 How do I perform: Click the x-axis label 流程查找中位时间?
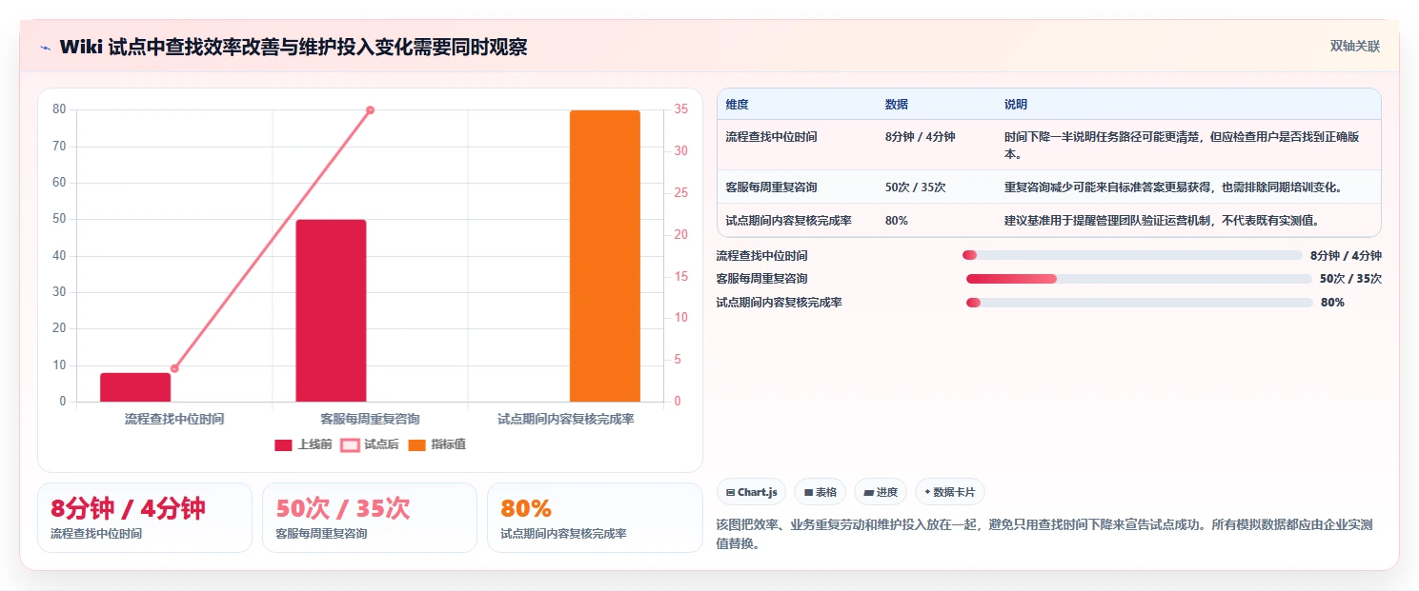tap(174, 419)
